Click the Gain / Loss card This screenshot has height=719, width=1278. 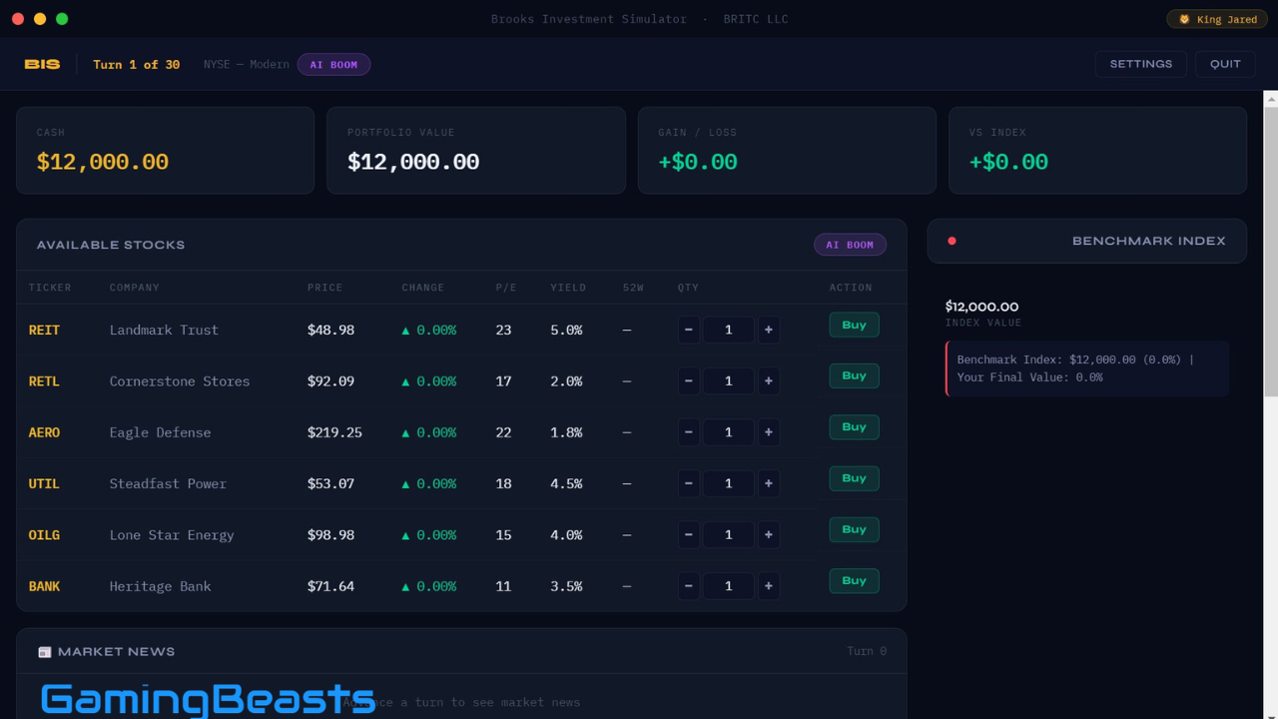pyautogui.click(x=787, y=150)
